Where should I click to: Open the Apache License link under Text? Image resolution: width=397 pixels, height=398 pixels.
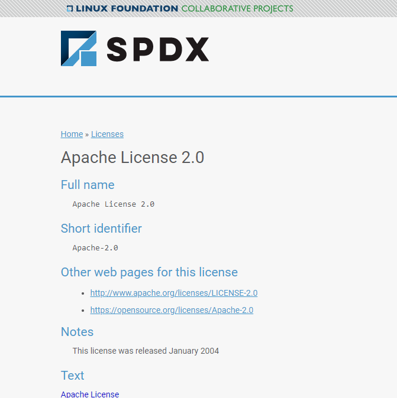click(90, 394)
